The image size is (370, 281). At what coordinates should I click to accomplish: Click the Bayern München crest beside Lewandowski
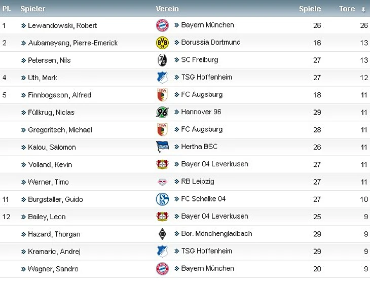pos(162,25)
